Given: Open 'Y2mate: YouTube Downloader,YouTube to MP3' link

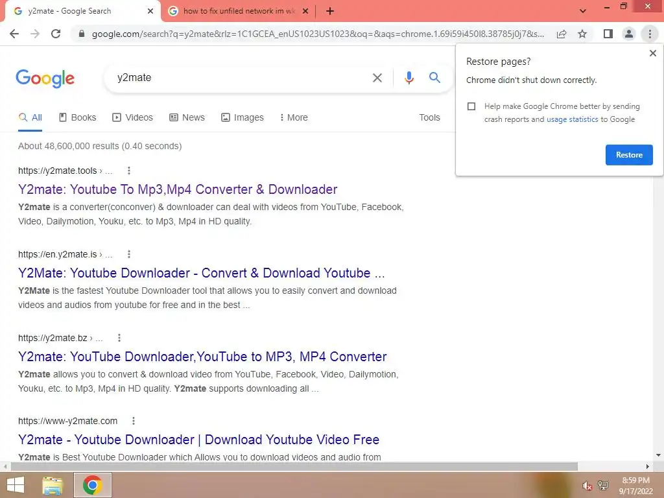Looking at the screenshot, I should [202, 357].
